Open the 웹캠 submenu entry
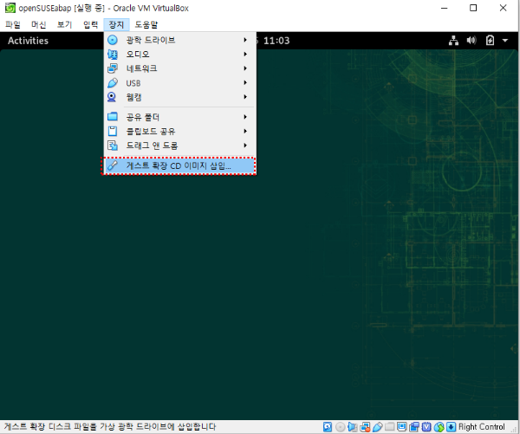 pos(179,97)
